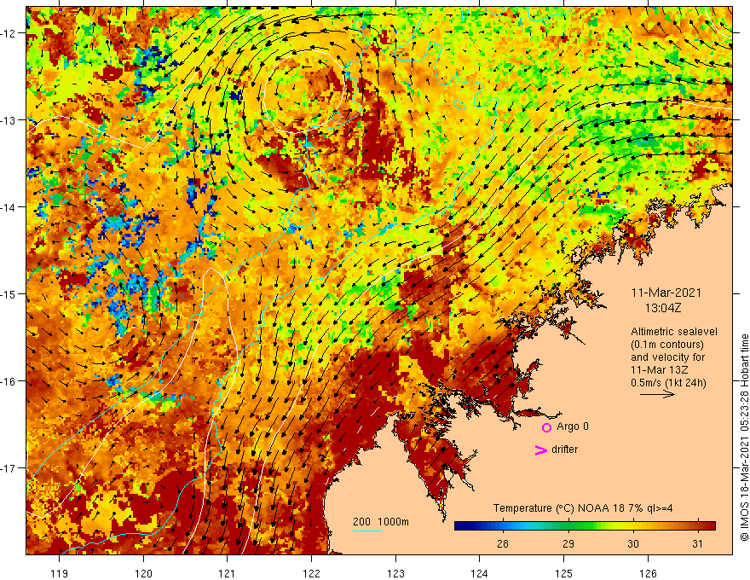The width and height of the screenshot is (750, 580).
Task: Click the magenta Argo 0 circle marker
Action: [546, 427]
